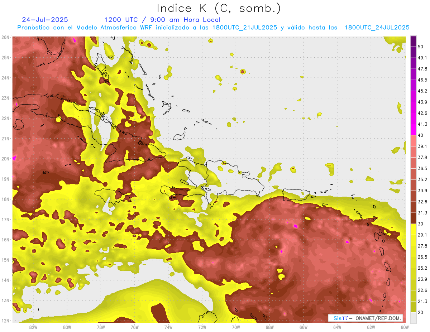Click the "32.6" color scale label
Screen dimensions: 430x332
[422, 202]
